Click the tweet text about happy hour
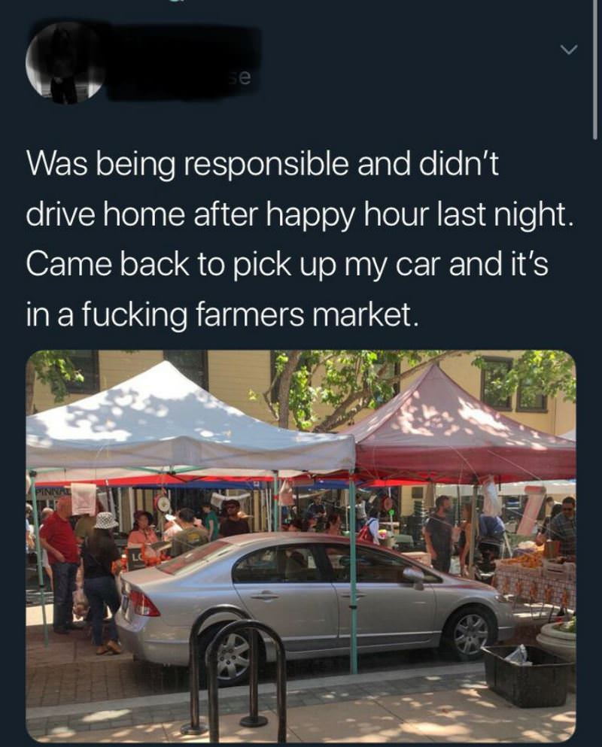This screenshot has height=747, width=602. [300, 239]
